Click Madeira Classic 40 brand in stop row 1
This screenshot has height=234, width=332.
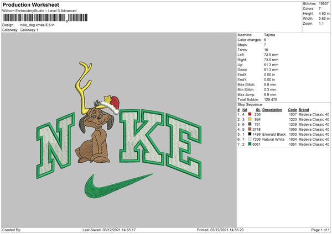(314, 114)
